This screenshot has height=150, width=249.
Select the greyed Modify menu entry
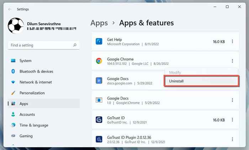[x=175, y=73]
